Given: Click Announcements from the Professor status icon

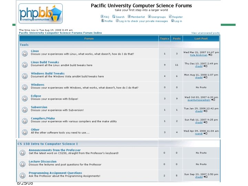Looking at the screenshot, I should 22,153.
